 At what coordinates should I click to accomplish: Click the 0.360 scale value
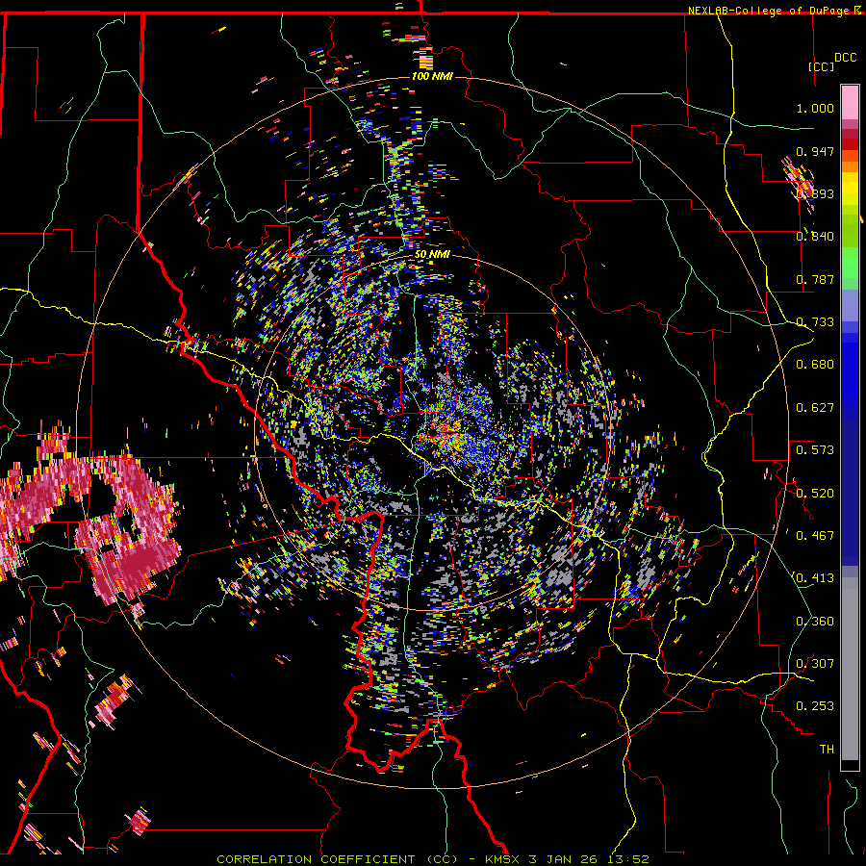tap(815, 622)
